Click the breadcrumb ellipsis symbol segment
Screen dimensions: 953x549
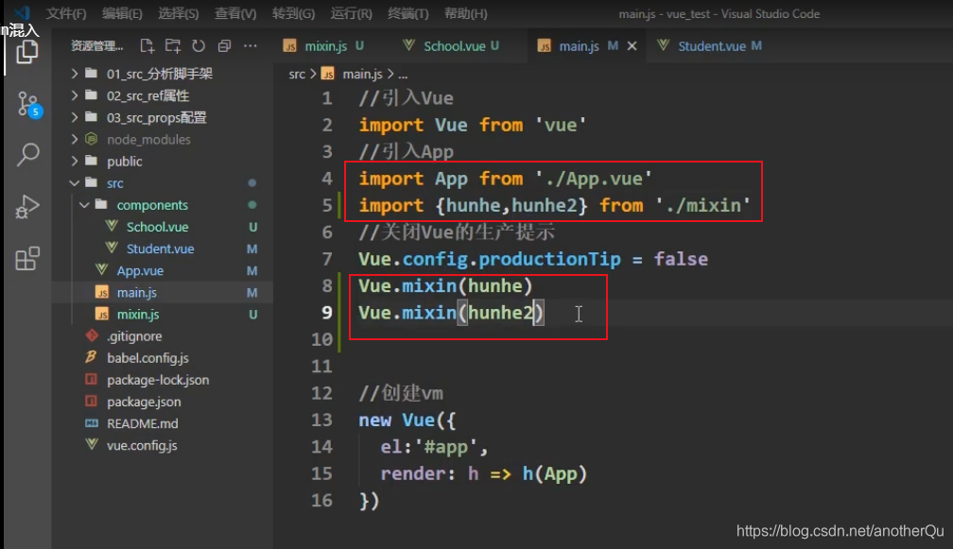[x=403, y=75]
